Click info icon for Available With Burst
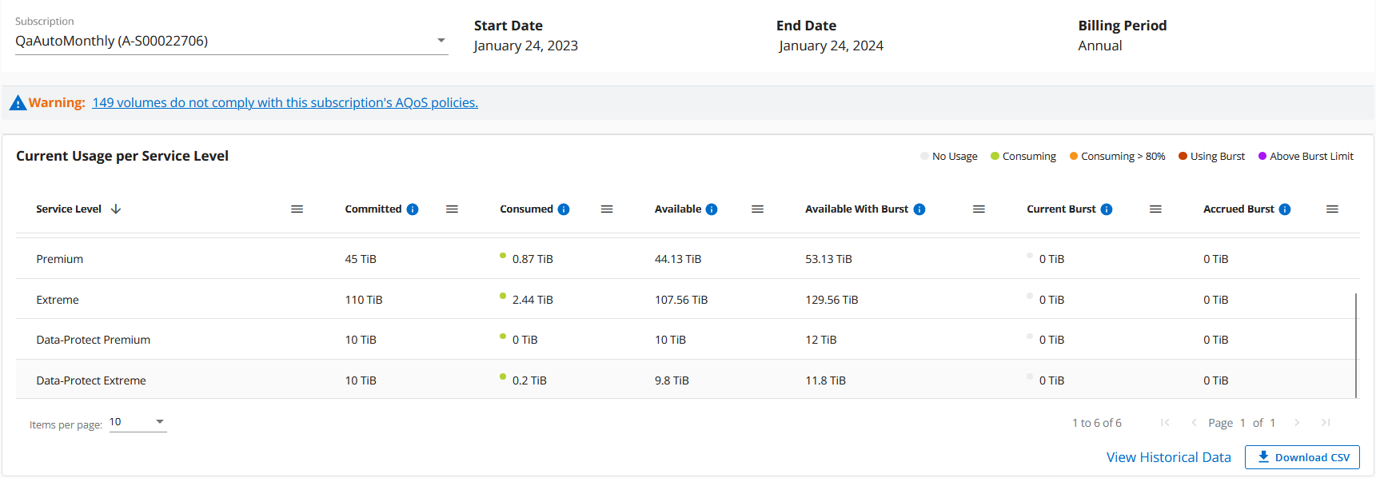This screenshot has height=478, width=1376. click(919, 209)
